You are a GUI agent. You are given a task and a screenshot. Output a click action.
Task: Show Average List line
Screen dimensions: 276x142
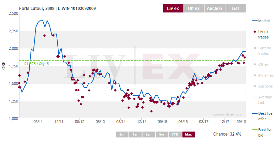(x=262, y=100)
